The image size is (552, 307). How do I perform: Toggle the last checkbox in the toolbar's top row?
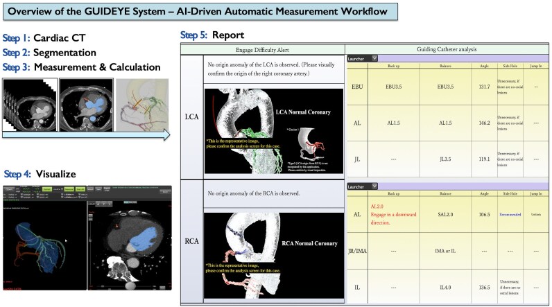pyautogui.click(x=79, y=194)
